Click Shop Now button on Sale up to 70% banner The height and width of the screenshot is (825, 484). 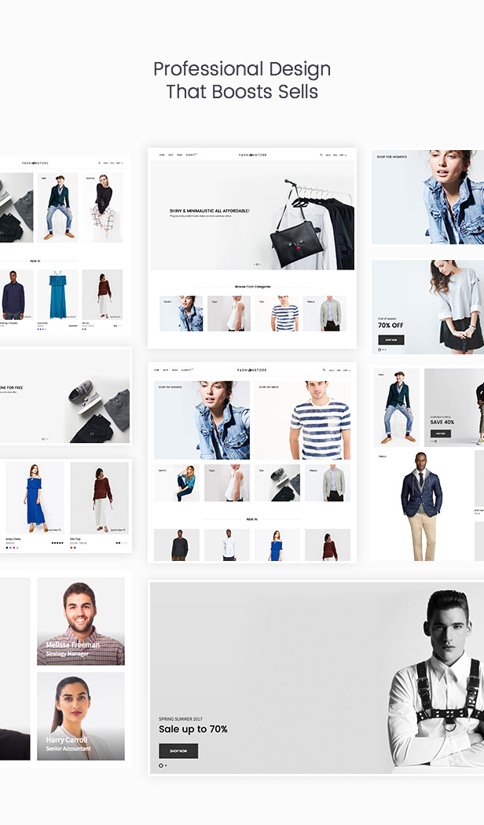178,751
